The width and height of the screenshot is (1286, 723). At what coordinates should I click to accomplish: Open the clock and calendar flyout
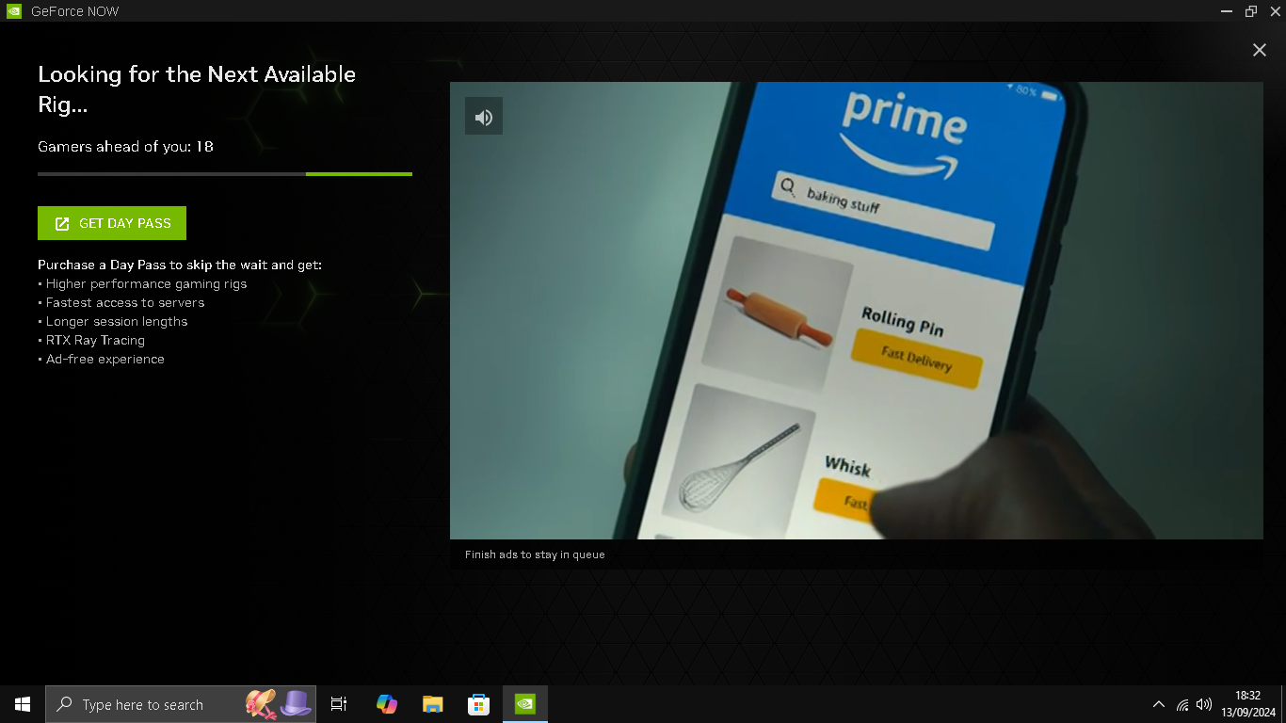1248,704
